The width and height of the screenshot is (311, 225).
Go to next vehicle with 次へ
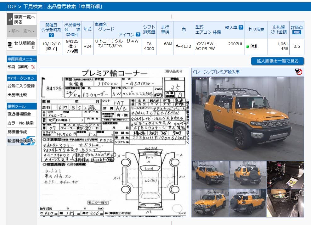tap(29, 31)
